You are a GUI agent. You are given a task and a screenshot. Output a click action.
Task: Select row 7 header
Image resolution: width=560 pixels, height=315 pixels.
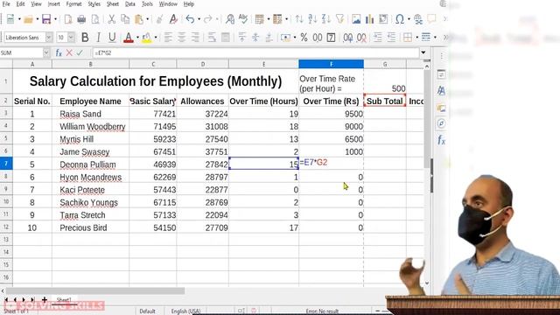pyautogui.click(x=6, y=164)
